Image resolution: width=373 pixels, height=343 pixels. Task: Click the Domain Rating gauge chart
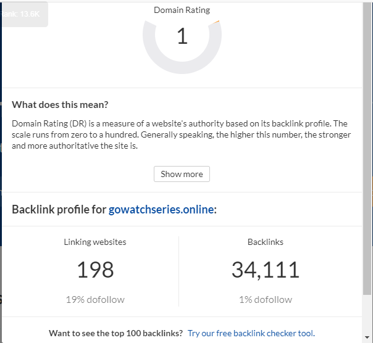coord(182,46)
